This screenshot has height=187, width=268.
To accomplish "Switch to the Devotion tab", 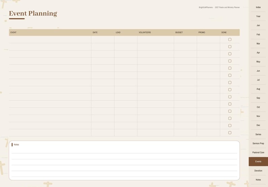I will [258, 170].
